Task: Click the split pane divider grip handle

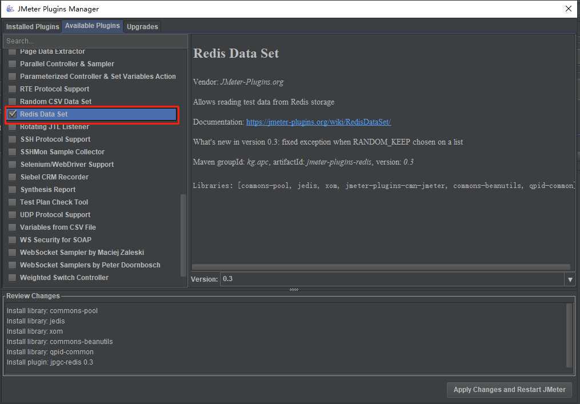Action: coord(294,290)
